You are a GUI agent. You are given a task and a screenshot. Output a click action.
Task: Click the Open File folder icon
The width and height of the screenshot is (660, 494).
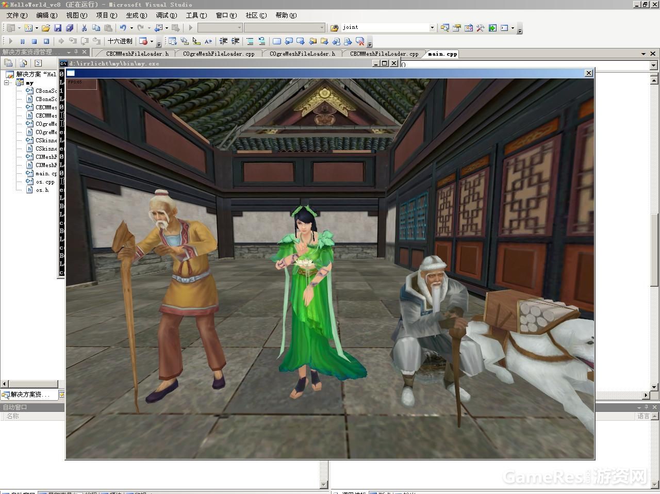click(46, 28)
